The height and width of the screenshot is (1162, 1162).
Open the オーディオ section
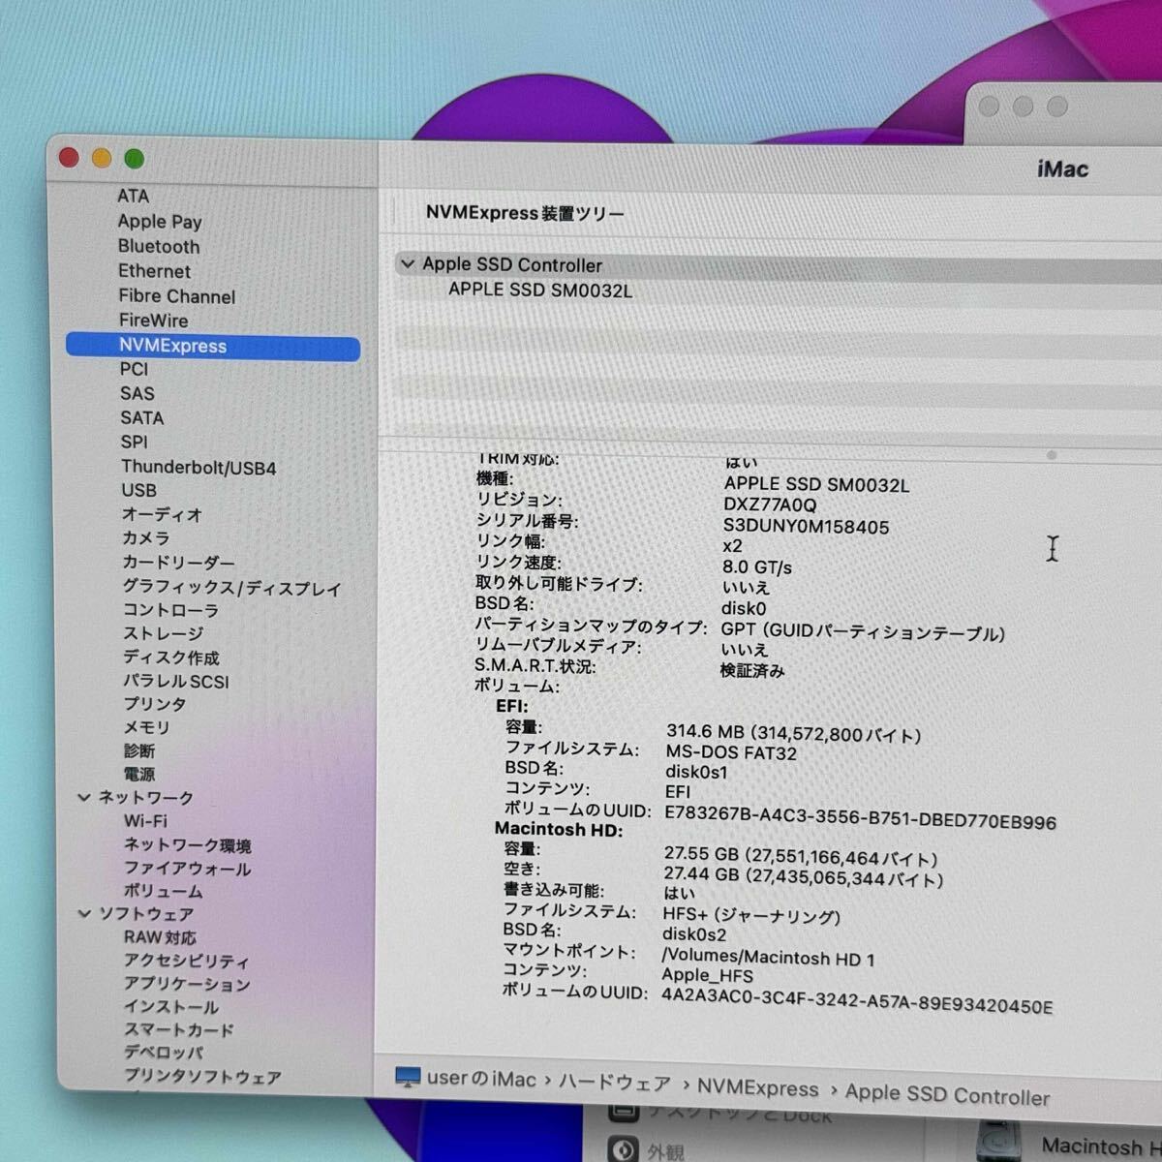click(x=162, y=515)
